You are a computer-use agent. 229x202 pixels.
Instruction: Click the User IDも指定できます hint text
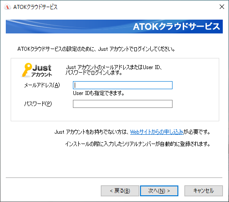[x=99, y=93]
